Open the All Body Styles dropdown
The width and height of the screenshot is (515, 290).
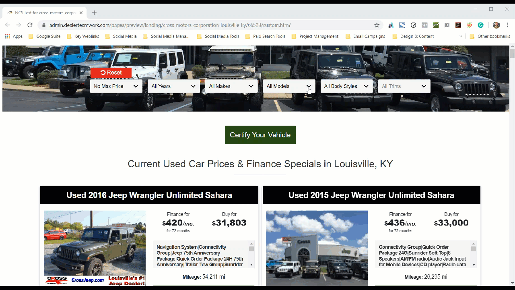coord(346,86)
